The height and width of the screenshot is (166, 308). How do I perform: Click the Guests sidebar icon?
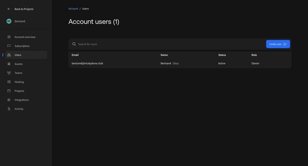point(9,64)
